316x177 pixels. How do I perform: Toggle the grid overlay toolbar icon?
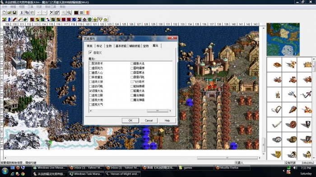pos(81,13)
